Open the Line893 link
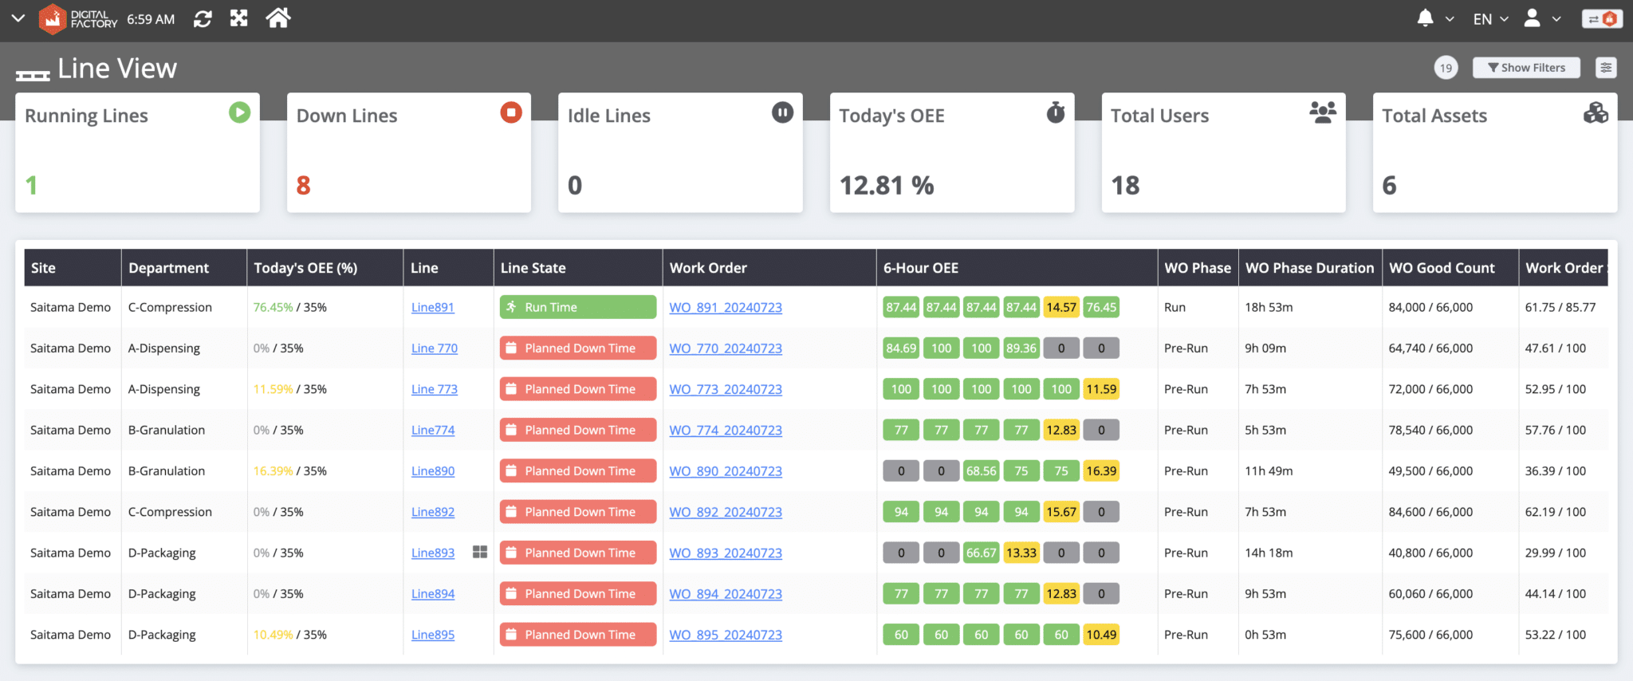Screen dimensions: 1633x681 (433, 553)
